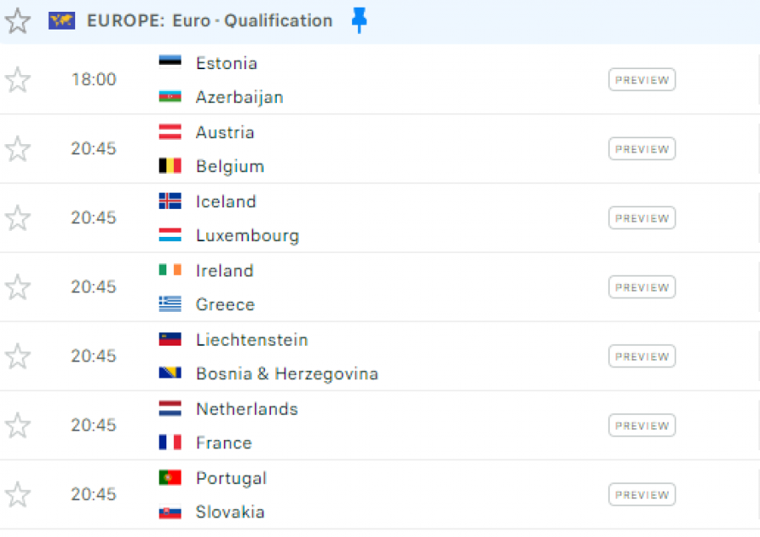Open the Netherlands team name link
Image resolution: width=760 pixels, height=537 pixels.
pos(247,409)
